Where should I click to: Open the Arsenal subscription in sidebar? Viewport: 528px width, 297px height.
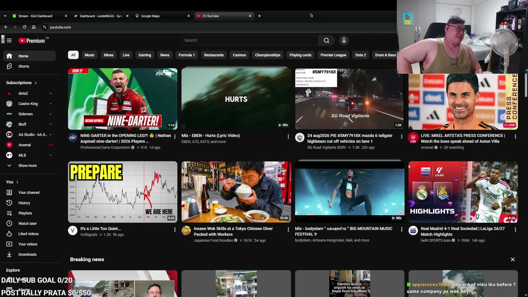point(29,145)
